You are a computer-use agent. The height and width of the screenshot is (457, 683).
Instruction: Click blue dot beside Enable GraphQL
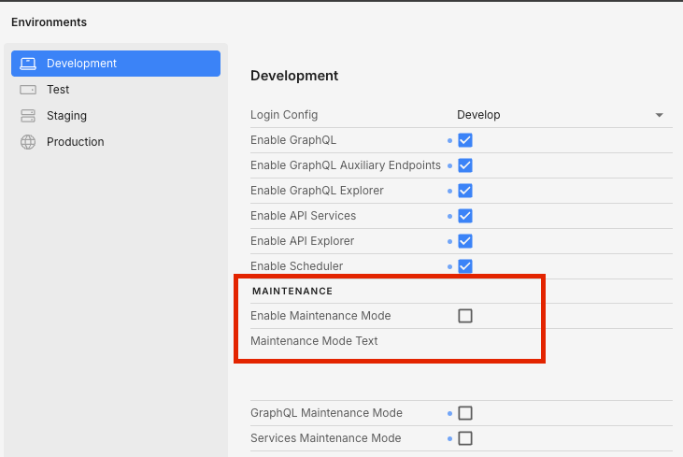449,140
